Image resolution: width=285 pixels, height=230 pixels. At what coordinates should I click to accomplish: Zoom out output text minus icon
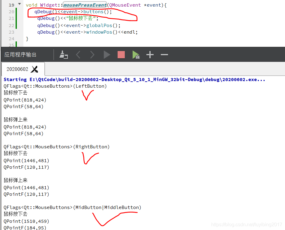(164, 55)
